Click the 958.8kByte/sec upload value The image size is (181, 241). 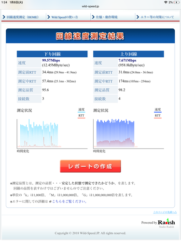tap(131, 65)
